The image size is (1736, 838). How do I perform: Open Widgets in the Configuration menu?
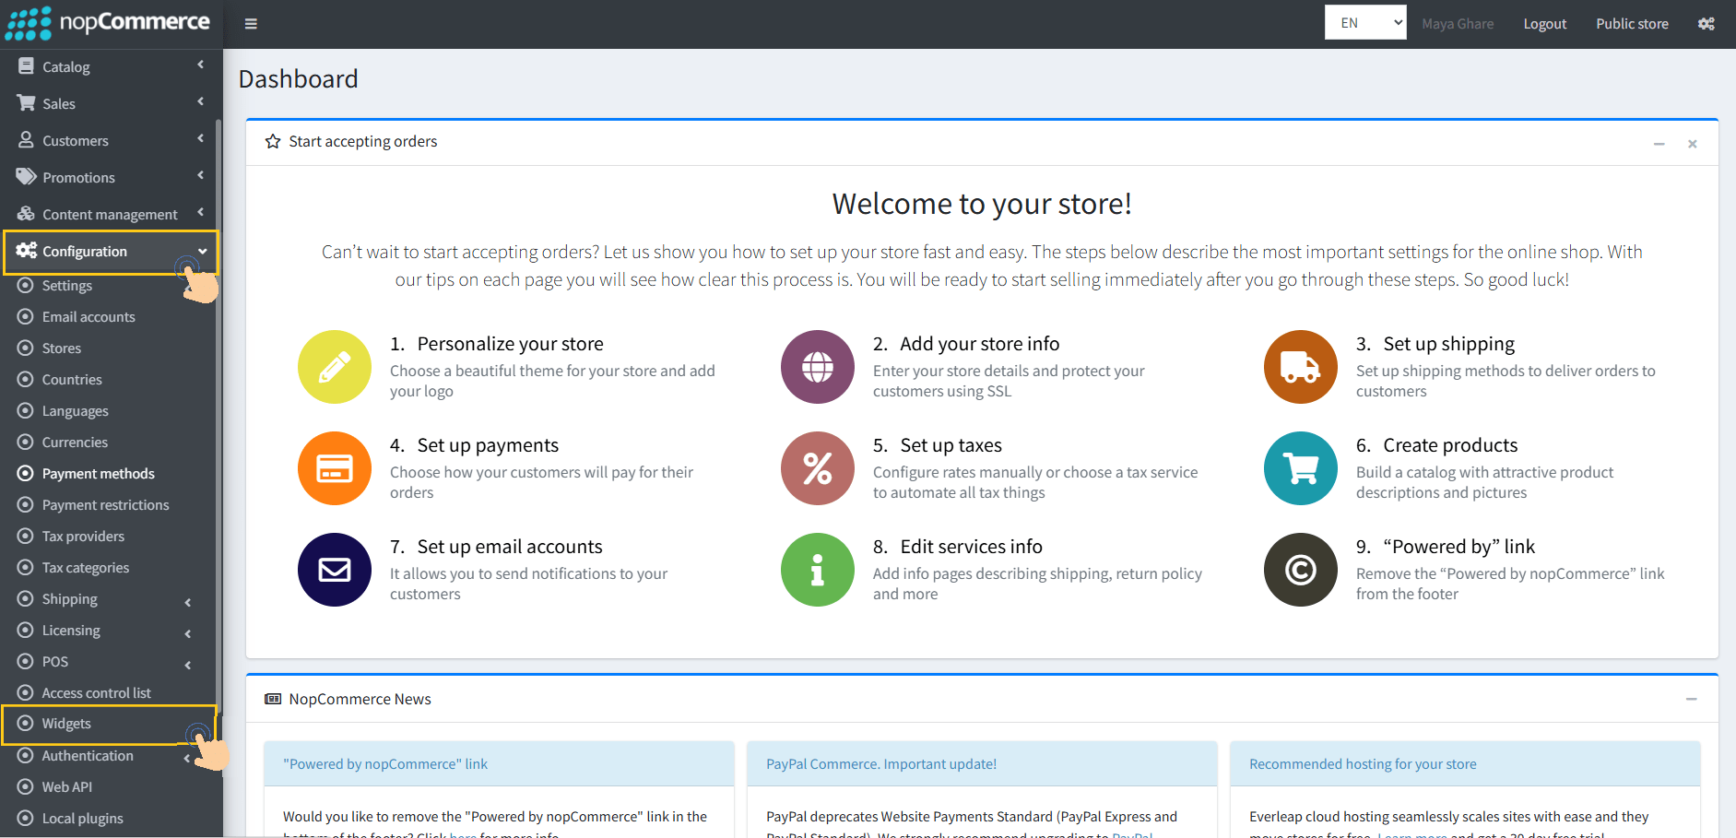coord(67,724)
